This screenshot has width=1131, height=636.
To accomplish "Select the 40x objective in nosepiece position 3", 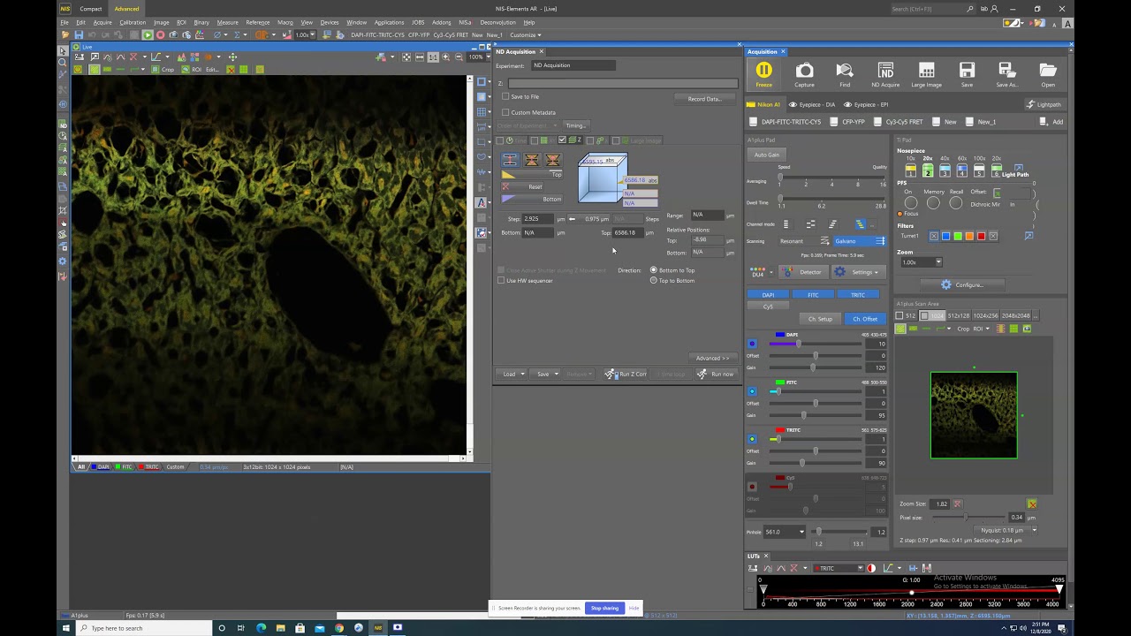I will click(945, 170).
